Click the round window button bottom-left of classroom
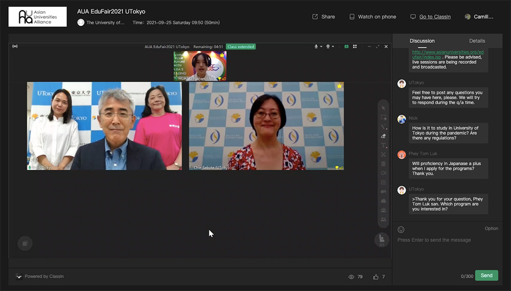Screen dimensions: 511x291 click(25, 243)
